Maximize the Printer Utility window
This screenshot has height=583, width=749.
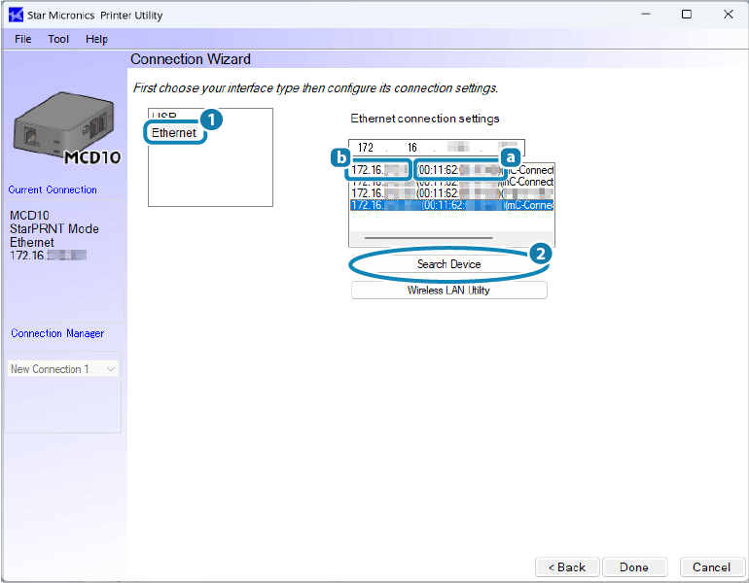click(687, 15)
